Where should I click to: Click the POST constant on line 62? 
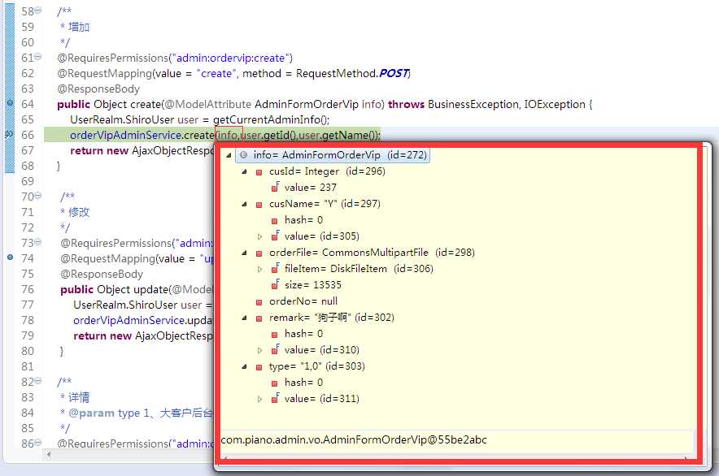[x=394, y=73]
